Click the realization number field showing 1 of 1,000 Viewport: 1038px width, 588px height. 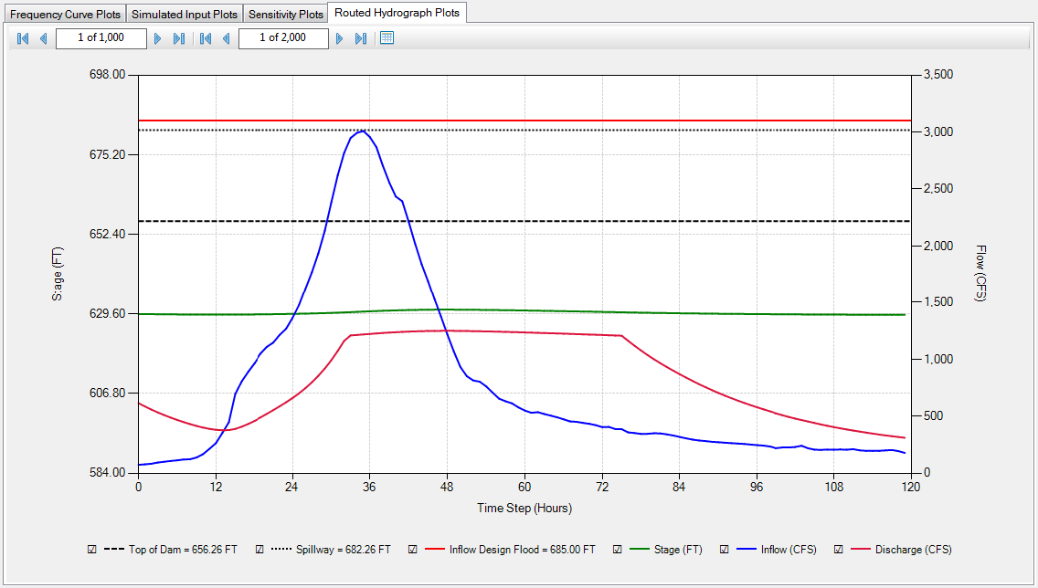coord(101,38)
